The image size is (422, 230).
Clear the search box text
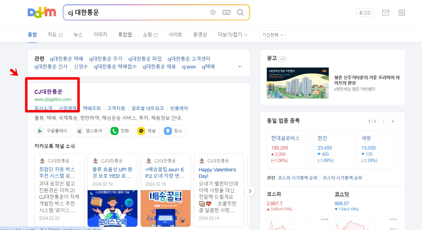(213, 12)
